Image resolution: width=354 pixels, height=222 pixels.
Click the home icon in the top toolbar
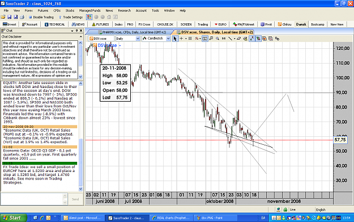pos(109,17)
